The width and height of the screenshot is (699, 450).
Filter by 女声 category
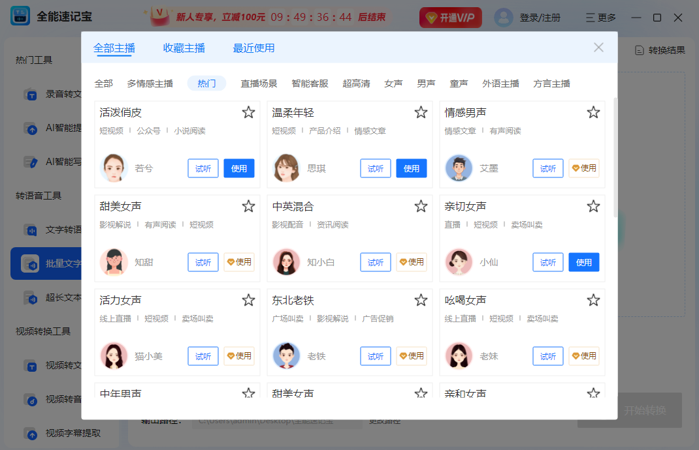coord(393,83)
